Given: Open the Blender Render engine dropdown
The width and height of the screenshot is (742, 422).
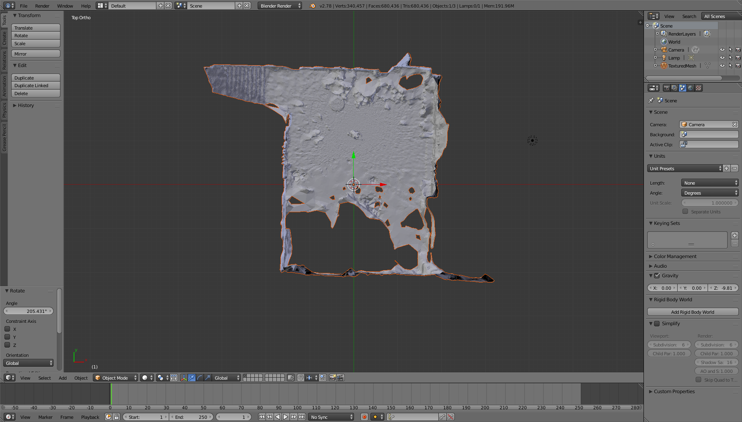Looking at the screenshot, I should click(280, 6).
